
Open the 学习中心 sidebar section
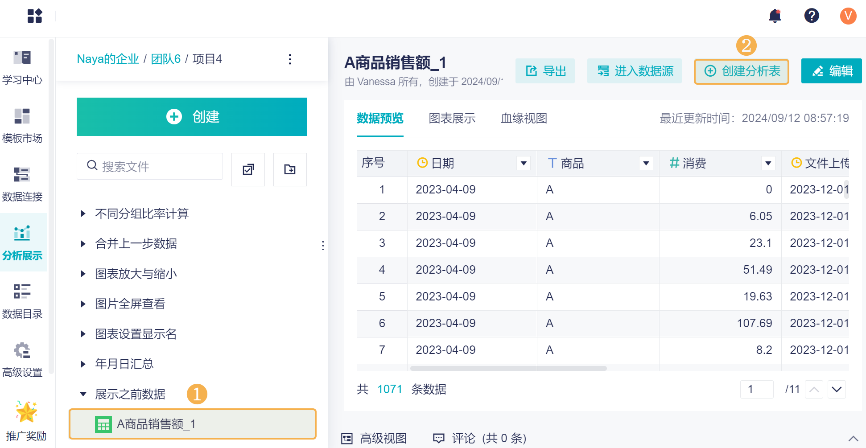pyautogui.click(x=22, y=67)
